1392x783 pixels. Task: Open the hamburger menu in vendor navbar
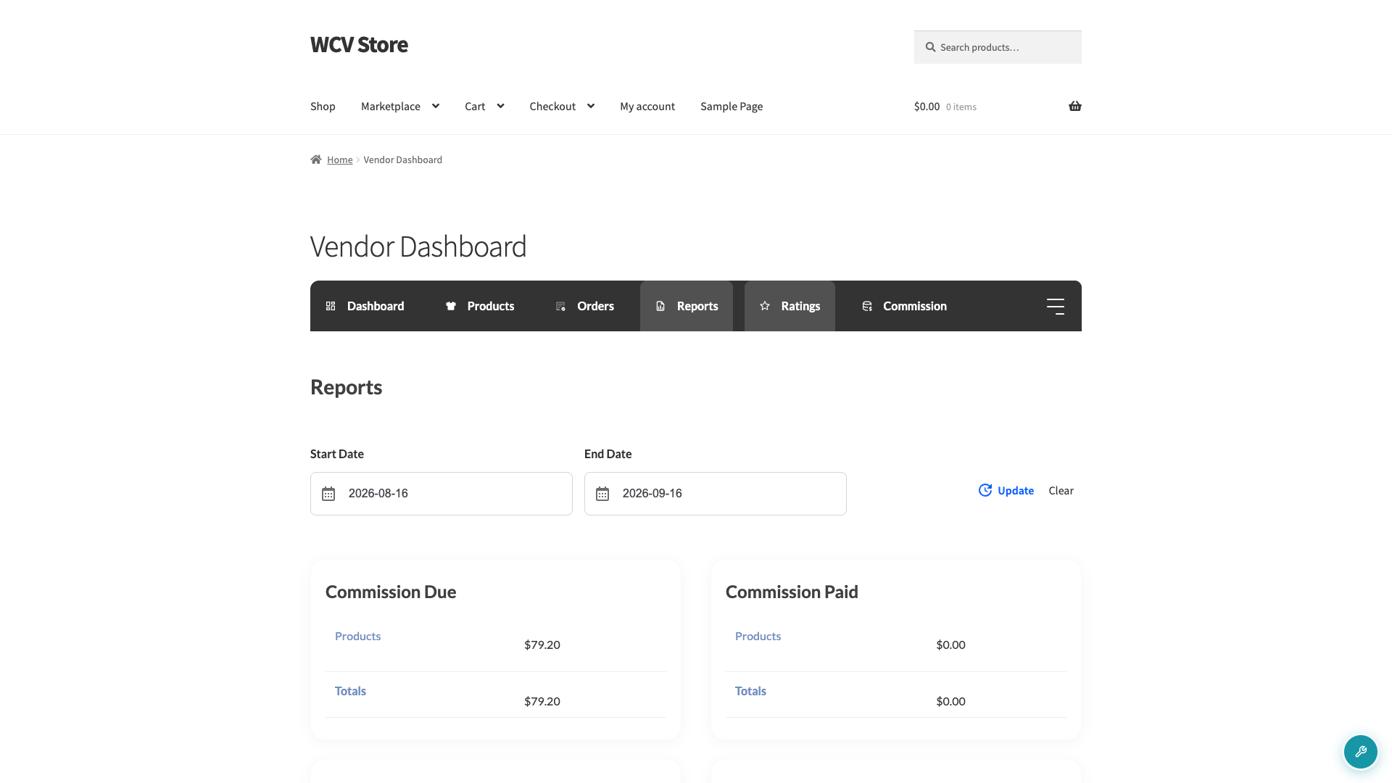[x=1056, y=306]
